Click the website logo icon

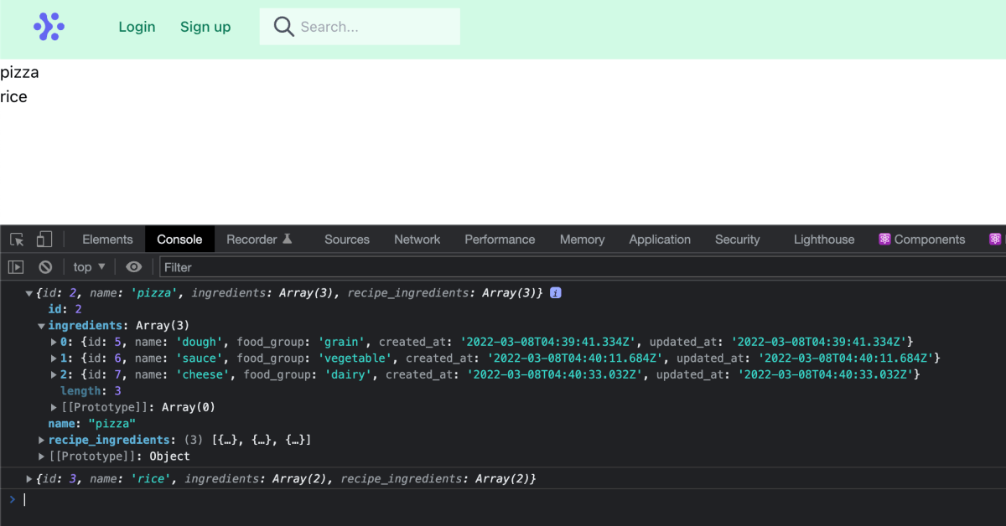pos(49,26)
